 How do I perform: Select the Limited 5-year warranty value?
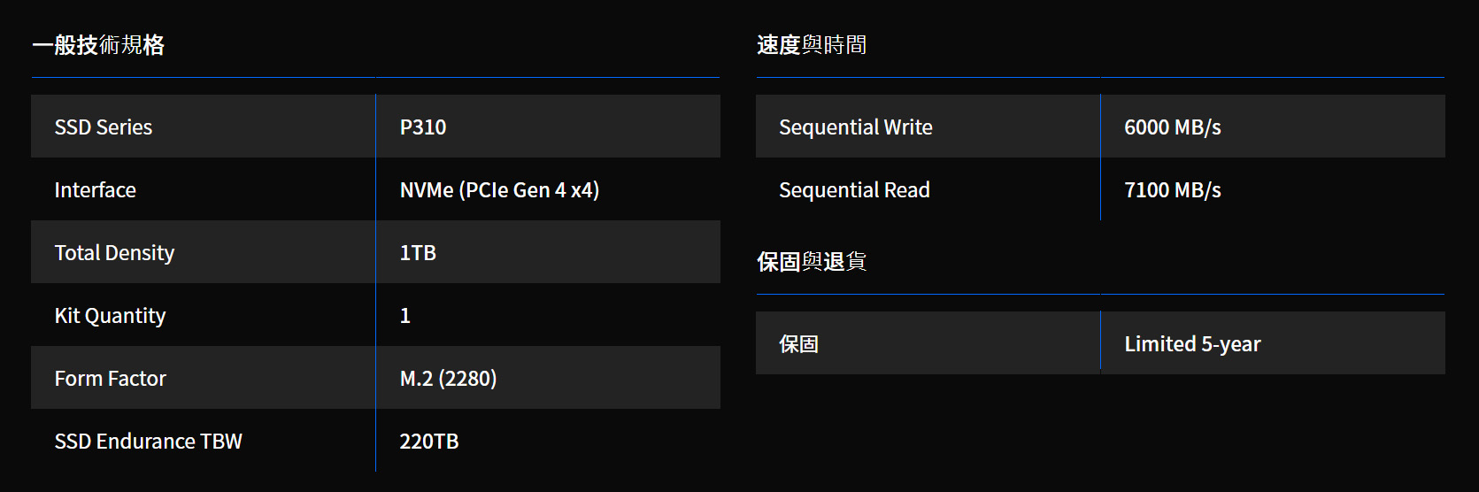coord(1192,344)
